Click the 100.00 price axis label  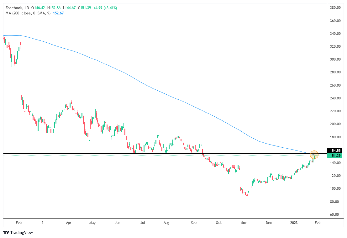tap(335, 189)
